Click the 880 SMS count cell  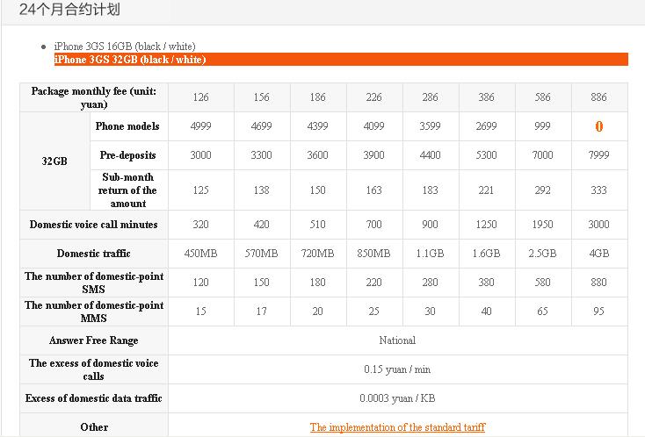[599, 283]
